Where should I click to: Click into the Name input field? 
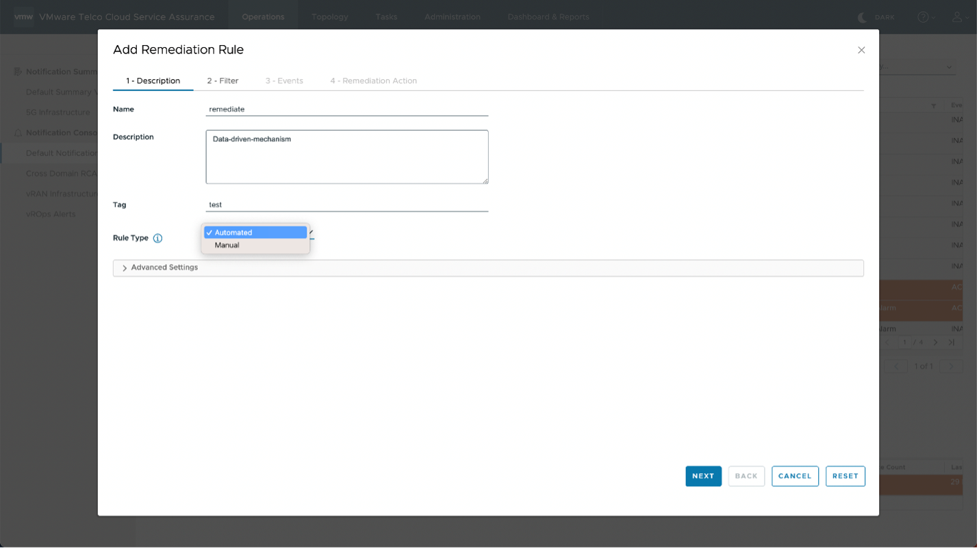coord(346,109)
